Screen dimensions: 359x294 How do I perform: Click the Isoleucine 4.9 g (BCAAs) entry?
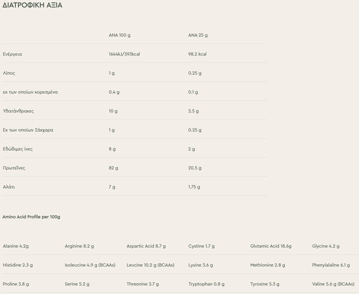pos(90,265)
